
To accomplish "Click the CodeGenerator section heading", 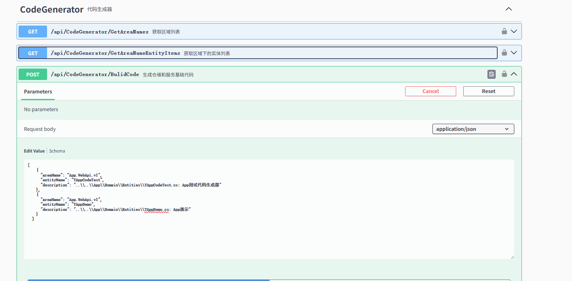I will tap(52, 9).
